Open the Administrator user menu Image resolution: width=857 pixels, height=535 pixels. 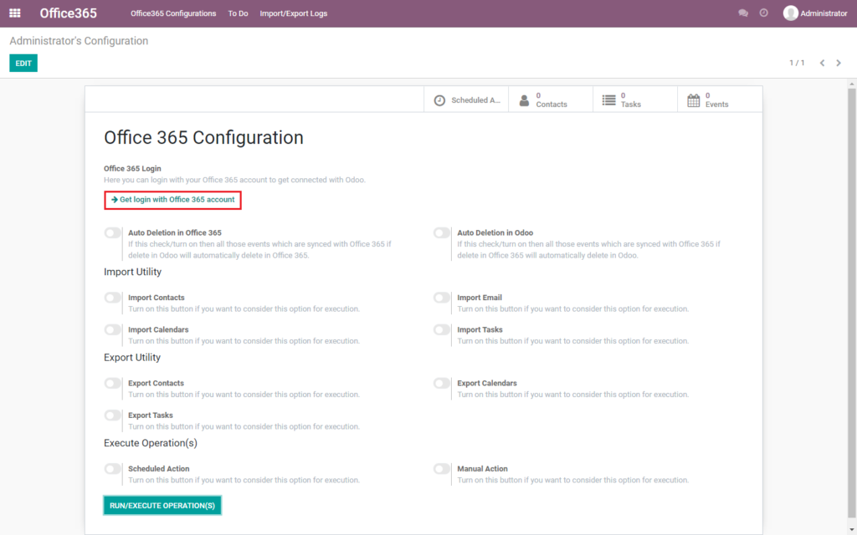[x=815, y=13]
